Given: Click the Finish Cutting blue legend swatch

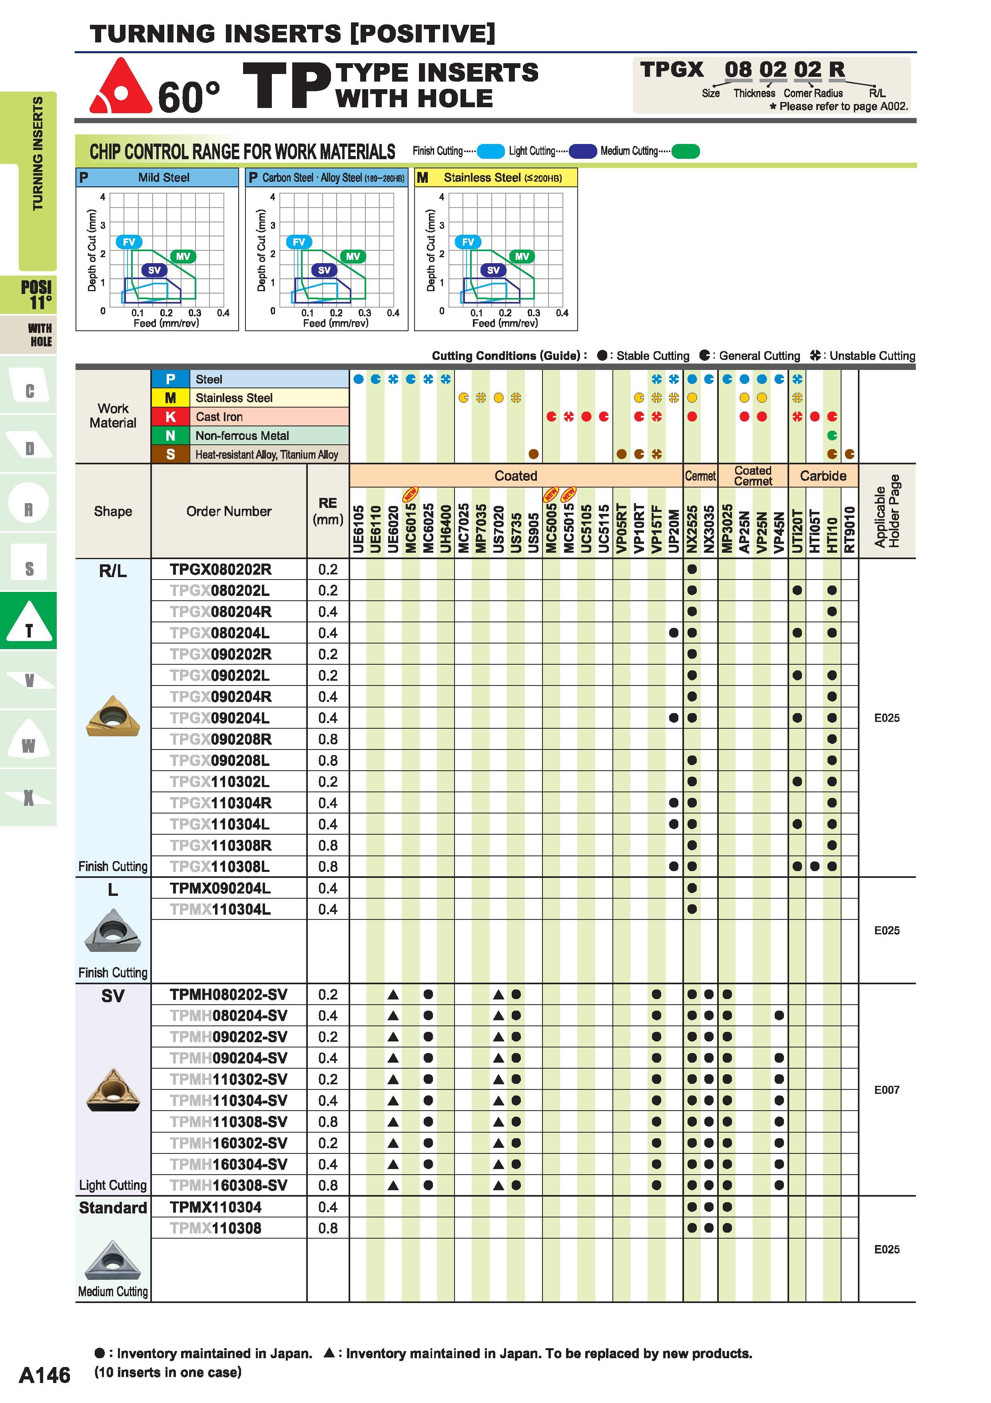Looking at the screenshot, I should pyautogui.click(x=491, y=151).
